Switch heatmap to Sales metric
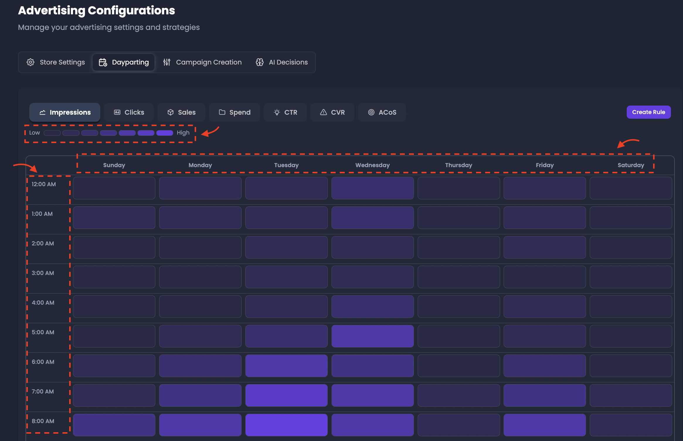 (x=181, y=112)
